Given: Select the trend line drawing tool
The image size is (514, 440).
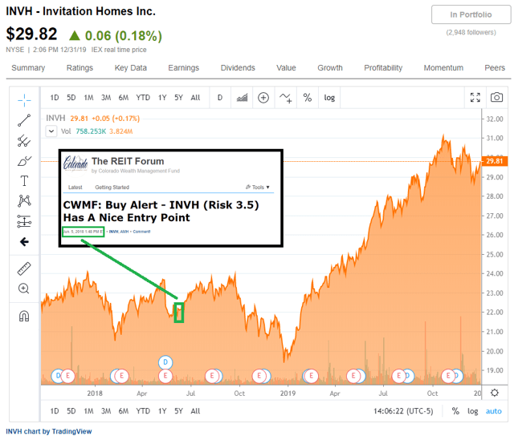Looking at the screenshot, I should 24,120.
